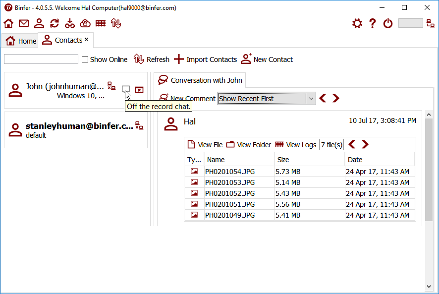This screenshot has height=294, width=439.
Task: Click Hal's avatar icon in conversation
Action: pos(171,124)
